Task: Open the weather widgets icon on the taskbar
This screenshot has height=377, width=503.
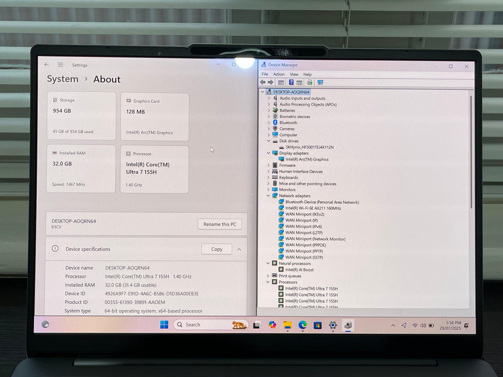Action: (46, 325)
